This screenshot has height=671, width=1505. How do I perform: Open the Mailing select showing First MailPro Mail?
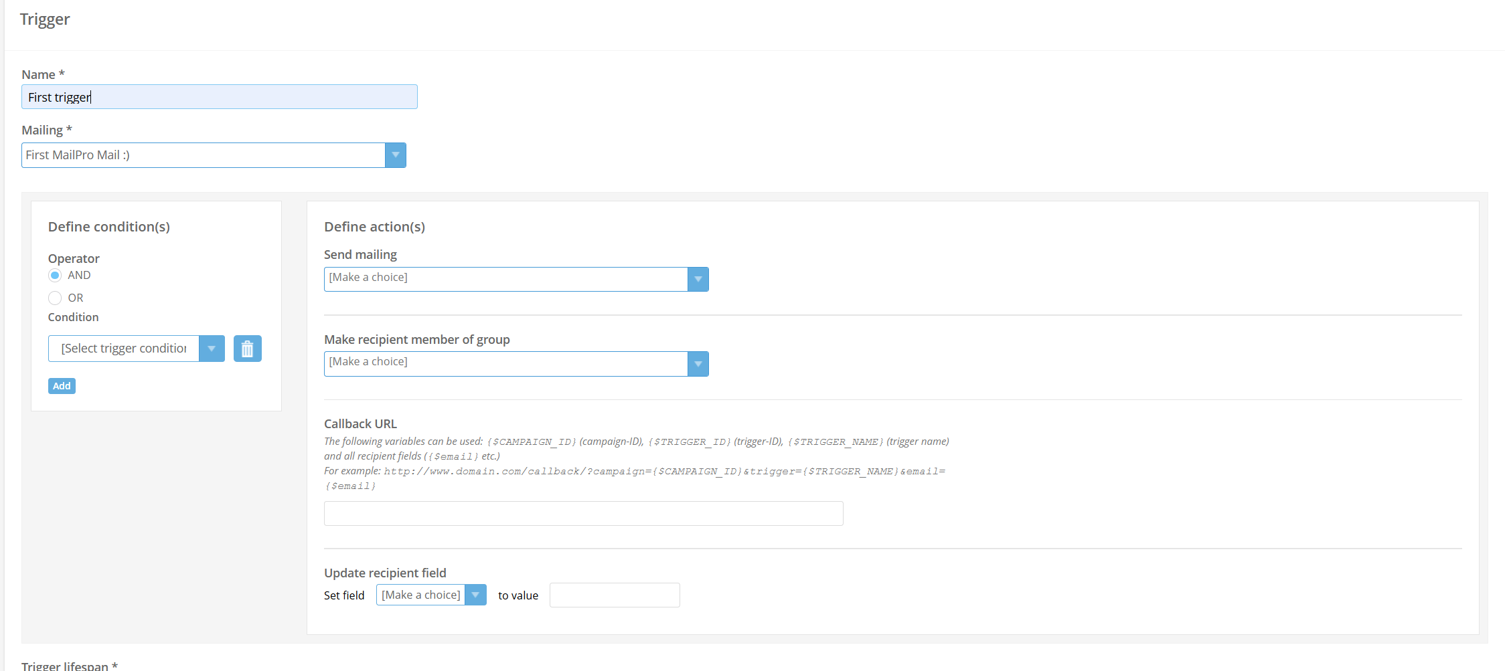204,155
